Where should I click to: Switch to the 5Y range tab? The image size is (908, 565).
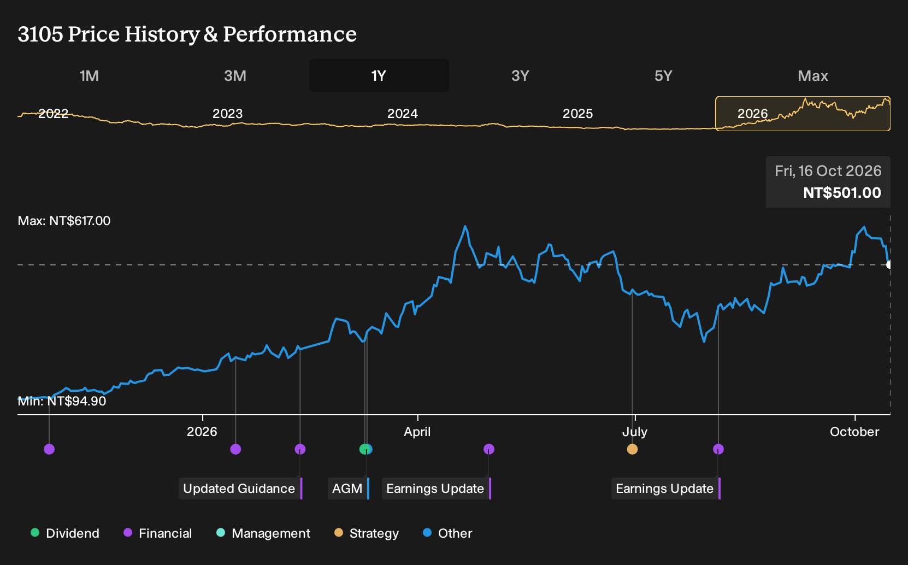663,75
